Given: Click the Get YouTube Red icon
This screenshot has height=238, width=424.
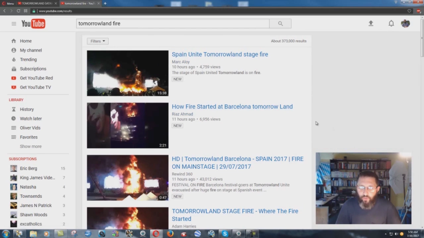Looking at the screenshot, I should 14,78.
